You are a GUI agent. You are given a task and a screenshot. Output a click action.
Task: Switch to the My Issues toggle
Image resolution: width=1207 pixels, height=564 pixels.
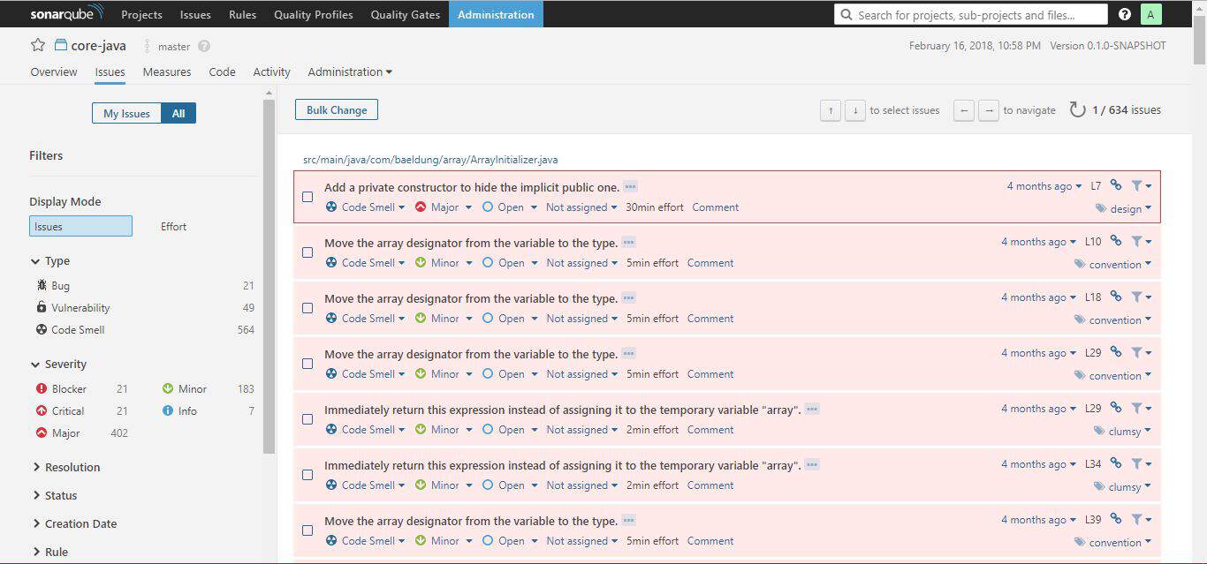[x=126, y=113]
